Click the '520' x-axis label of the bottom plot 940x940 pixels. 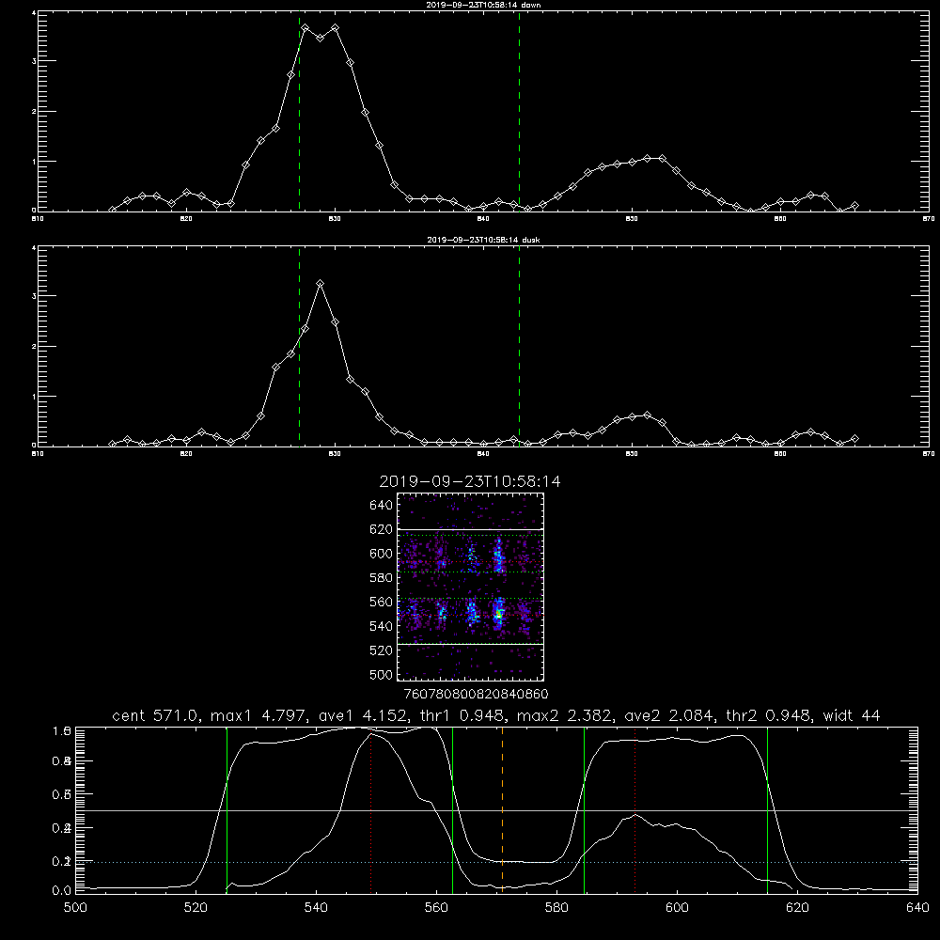[x=196, y=908]
